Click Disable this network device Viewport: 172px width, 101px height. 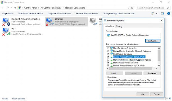tap(30, 13)
